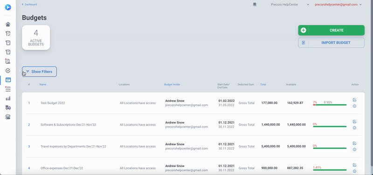Viewport: 373px width, 175px height.
Task: Click the 01.02.2022 start date
Action: [227, 101]
